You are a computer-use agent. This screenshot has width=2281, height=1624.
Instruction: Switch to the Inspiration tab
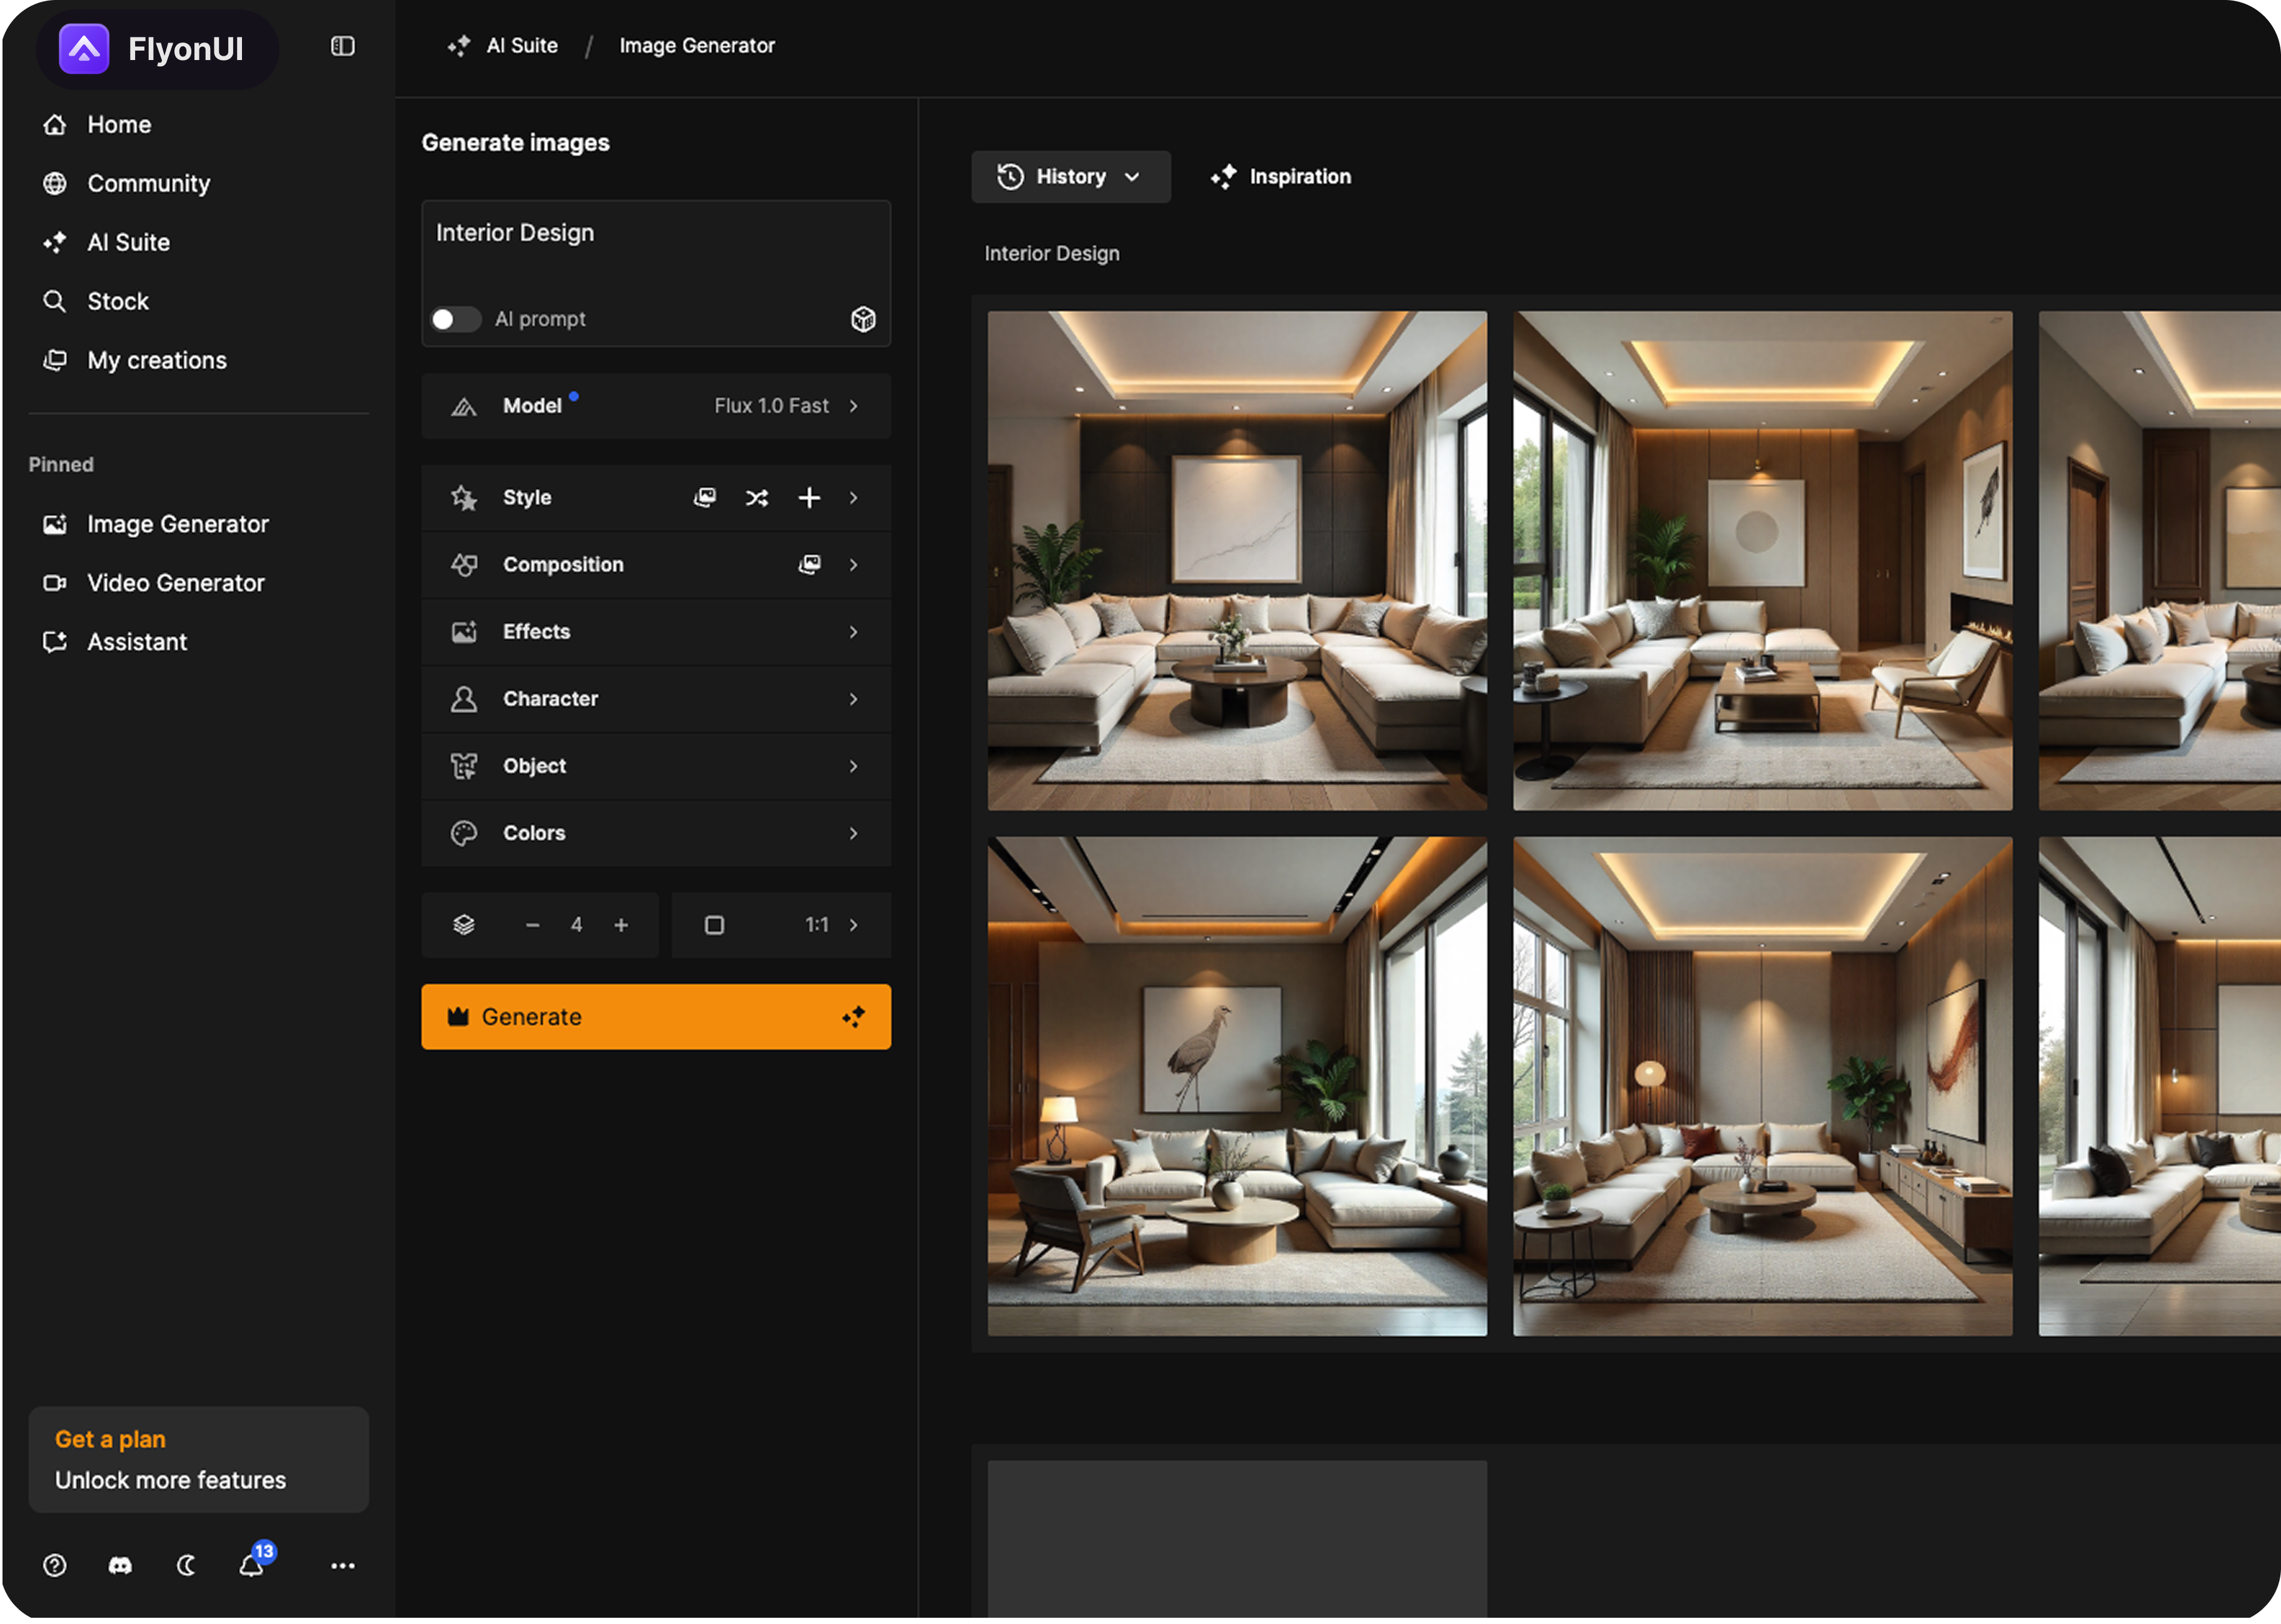(1280, 177)
